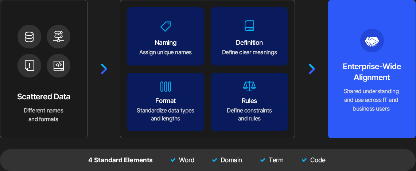Click the handshake icon
Image resolution: width=416 pixels, height=171 pixels.
[372, 41]
